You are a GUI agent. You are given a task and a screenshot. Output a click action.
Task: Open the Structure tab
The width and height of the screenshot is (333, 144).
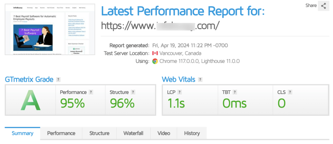coord(99,133)
